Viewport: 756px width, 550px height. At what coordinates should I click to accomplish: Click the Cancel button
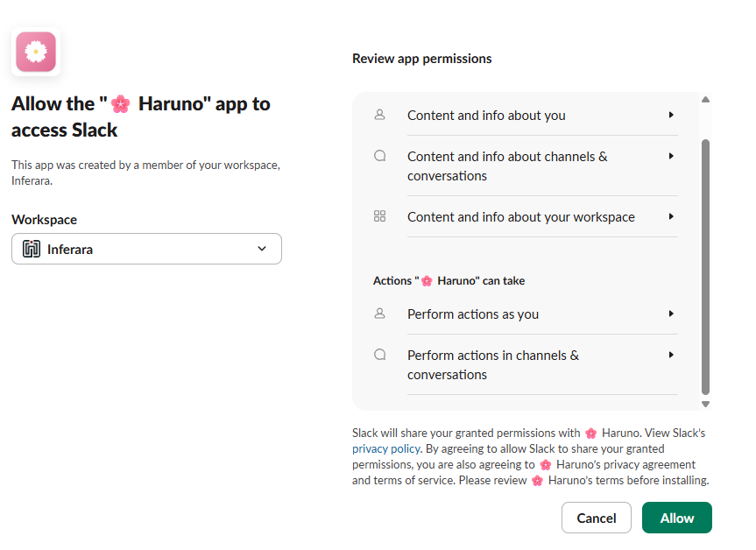(x=597, y=518)
